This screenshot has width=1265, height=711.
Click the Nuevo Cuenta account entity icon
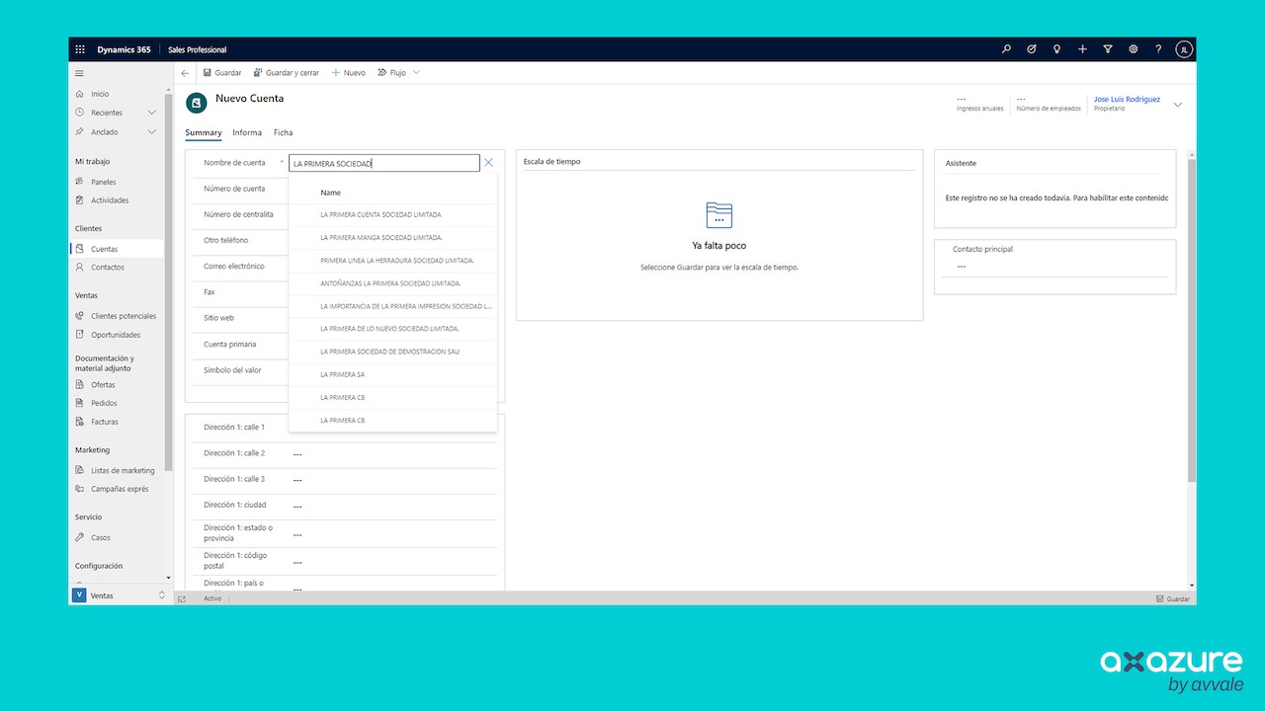tap(197, 102)
